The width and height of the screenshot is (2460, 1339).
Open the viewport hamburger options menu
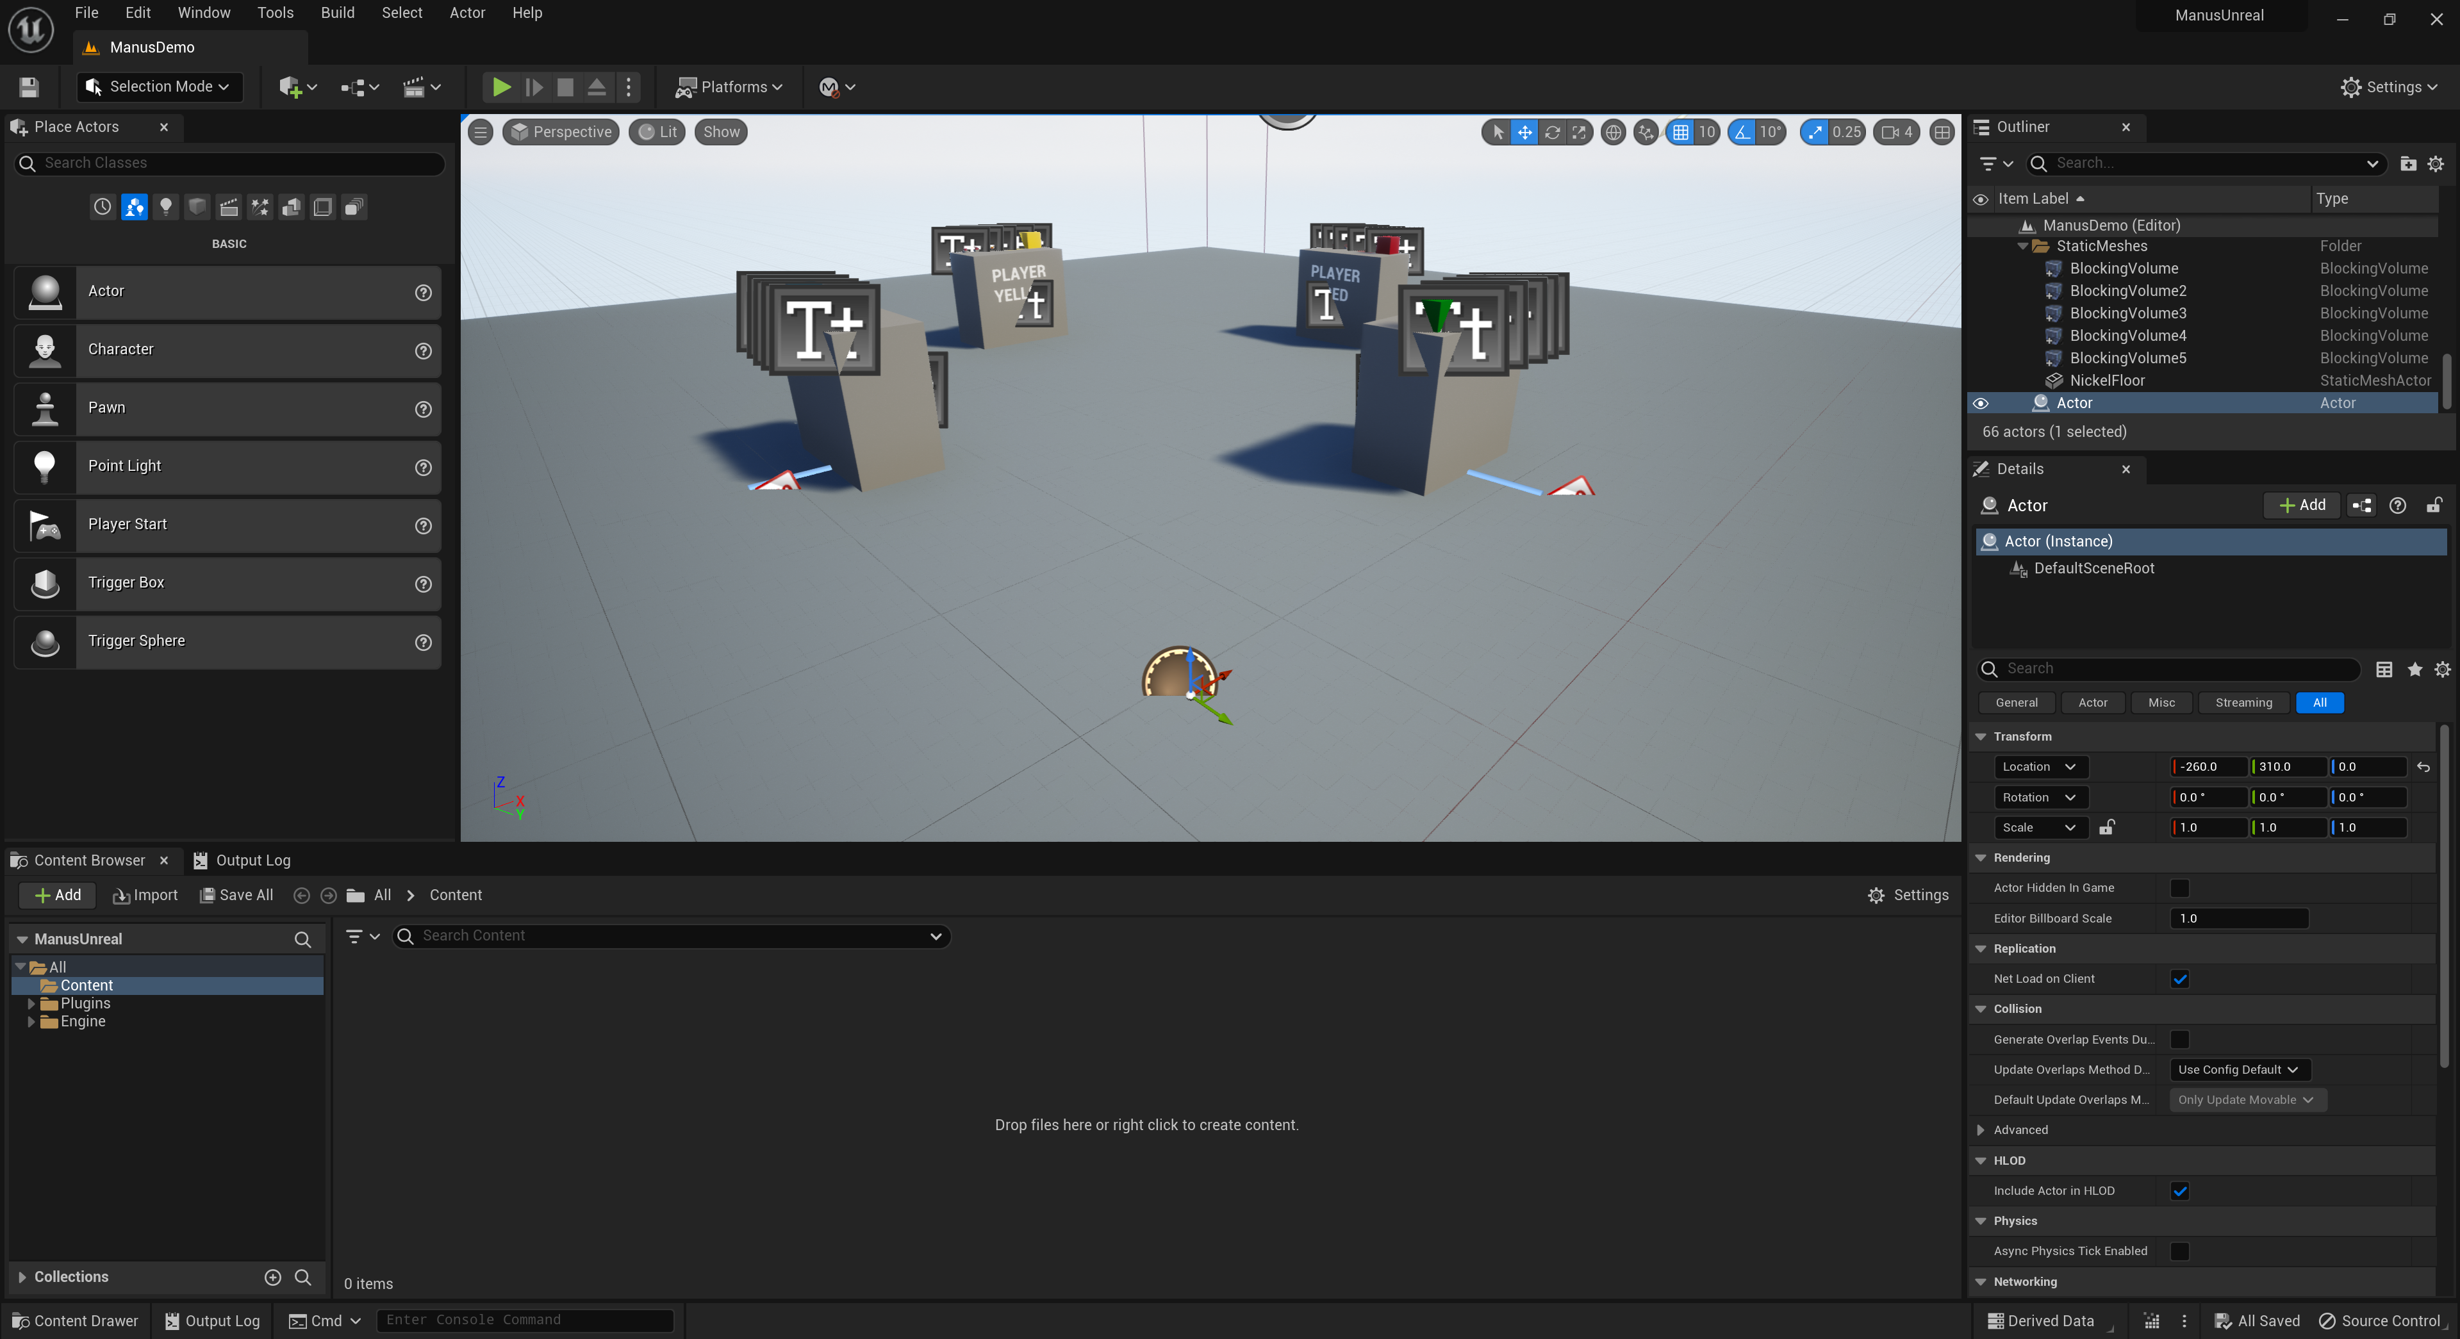481,133
